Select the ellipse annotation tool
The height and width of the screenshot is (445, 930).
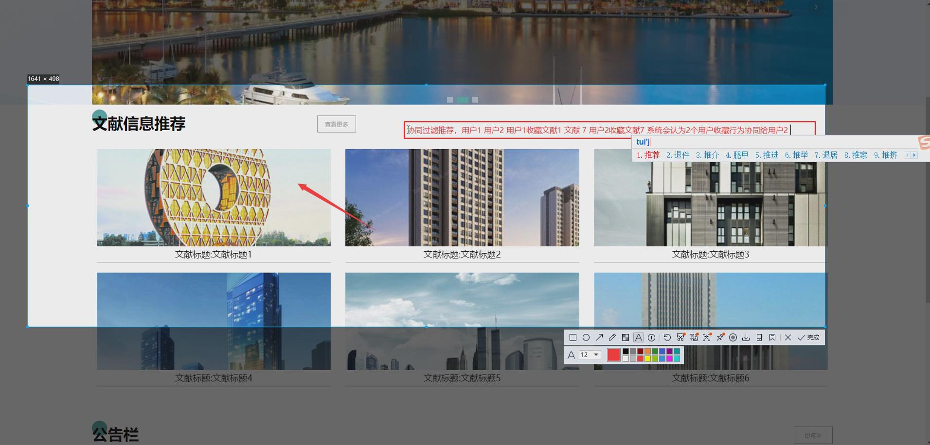pos(586,338)
